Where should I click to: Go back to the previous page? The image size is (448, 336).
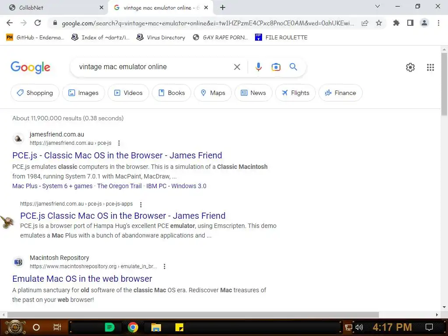tap(10, 23)
